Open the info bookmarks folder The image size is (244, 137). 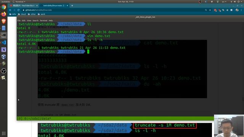point(13,14)
